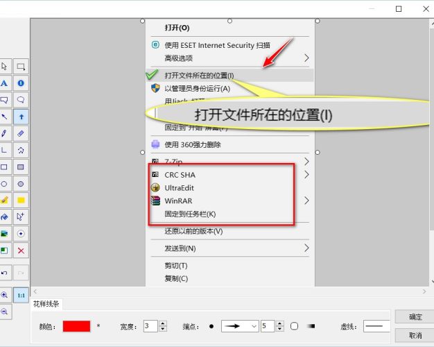
Task: Increase 宽度 with the up spinner
Action: (x=163, y=323)
